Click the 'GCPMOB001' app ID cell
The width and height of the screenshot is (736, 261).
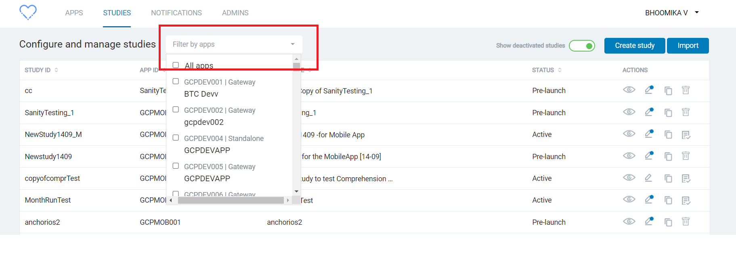160,222
